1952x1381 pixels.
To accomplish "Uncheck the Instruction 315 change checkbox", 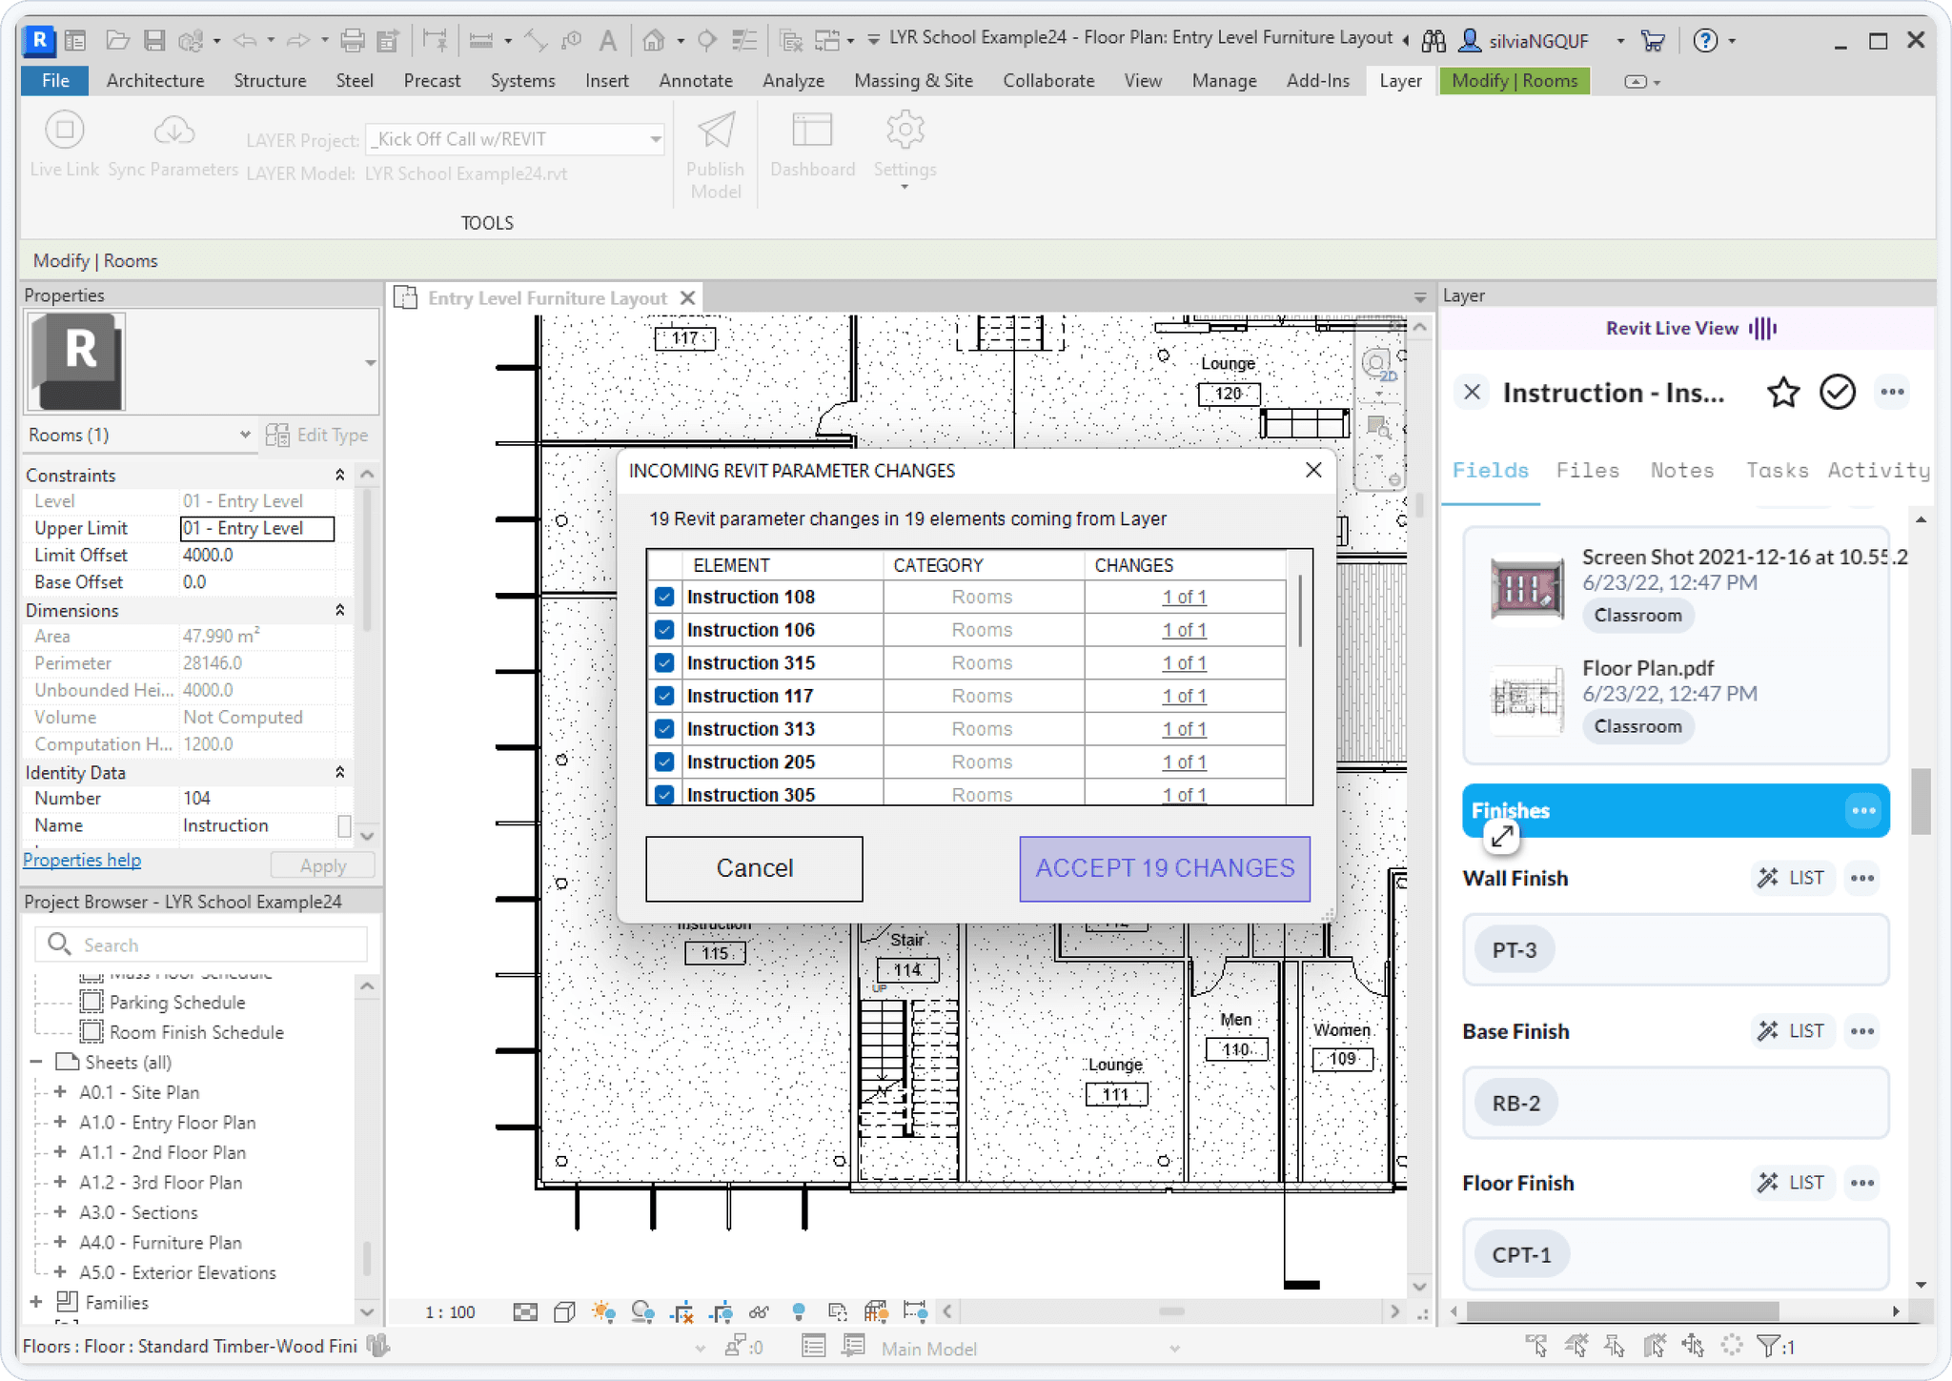I will 664,662.
